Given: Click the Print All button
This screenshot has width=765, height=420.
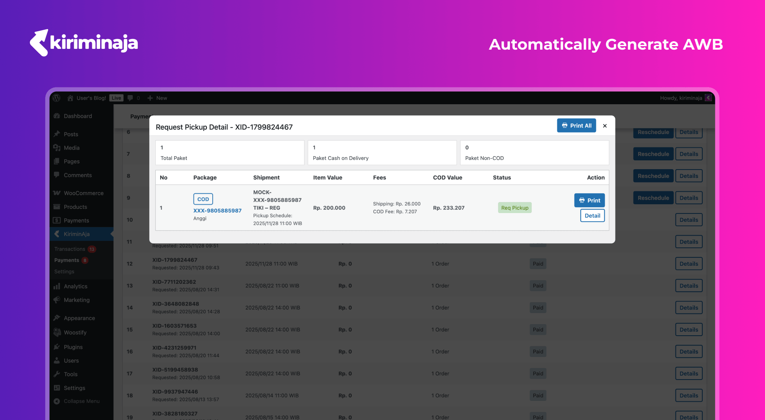Looking at the screenshot, I should coord(576,126).
